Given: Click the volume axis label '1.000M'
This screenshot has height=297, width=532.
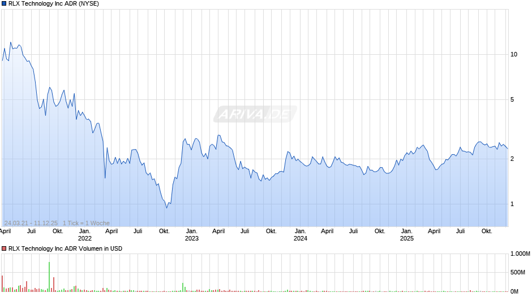Looking at the screenshot, I should click(x=520, y=254).
